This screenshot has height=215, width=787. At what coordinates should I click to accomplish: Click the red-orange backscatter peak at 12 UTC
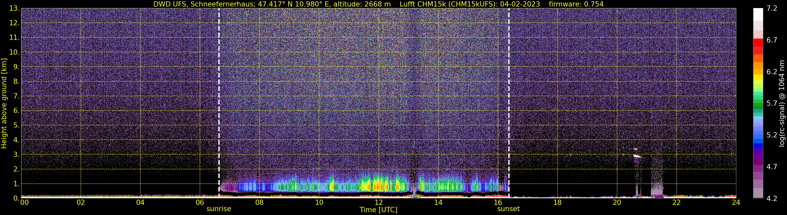(378, 185)
